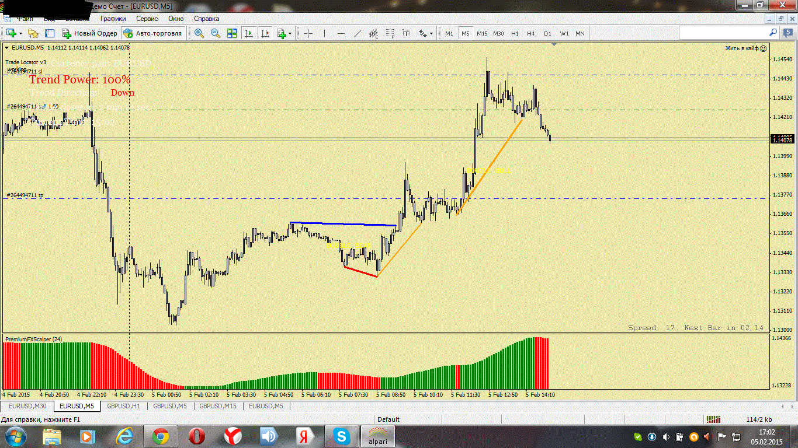Click the 114/2 kb connection status

point(759,419)
